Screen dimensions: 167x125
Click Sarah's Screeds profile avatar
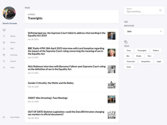pyautogui.click(x=9, y=13)
